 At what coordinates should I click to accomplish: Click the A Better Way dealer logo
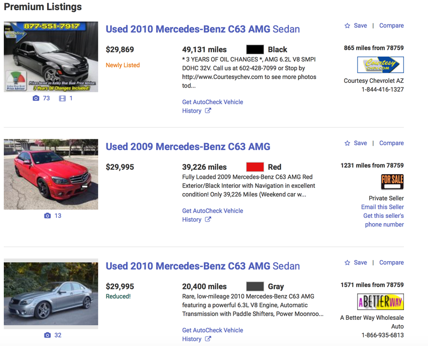(x=380, y=302)
